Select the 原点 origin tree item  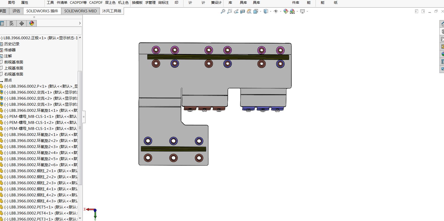point(8,80)
